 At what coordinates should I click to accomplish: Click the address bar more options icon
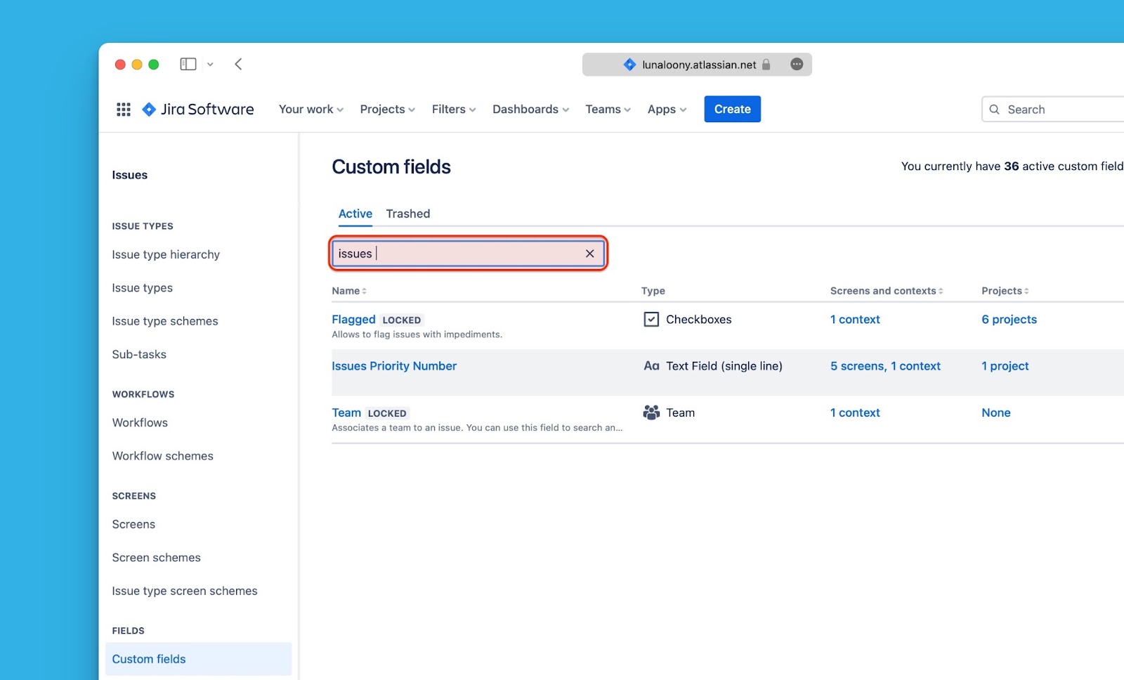797,65
